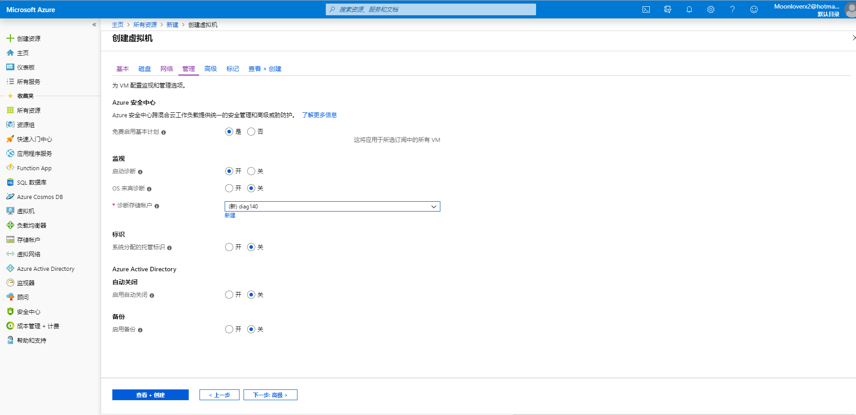Open the notifications bell

tap(689, 9)
